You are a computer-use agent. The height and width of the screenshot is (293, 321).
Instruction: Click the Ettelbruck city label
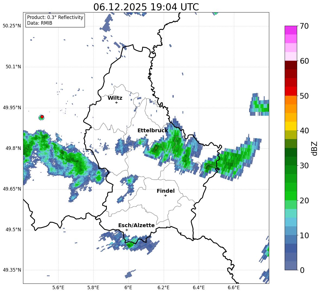click(153, 131)
